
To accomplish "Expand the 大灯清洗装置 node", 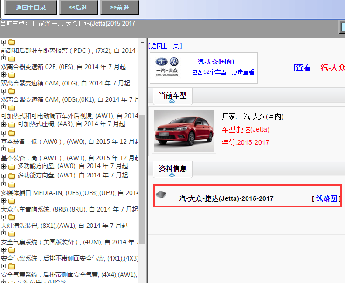I will pyautogui.click(x=3, y=217).
